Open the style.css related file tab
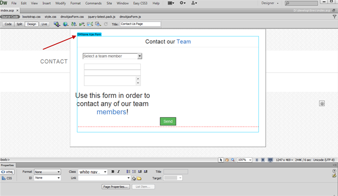The width and height of the screenshot is (338, 196). coord(50,17)
